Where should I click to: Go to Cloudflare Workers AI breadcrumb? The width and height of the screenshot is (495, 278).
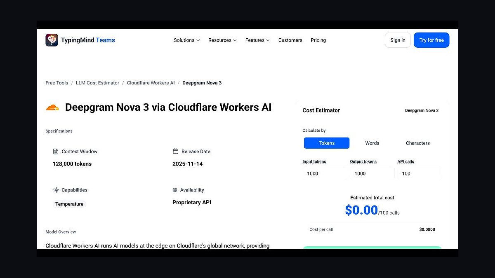[151, 83]
